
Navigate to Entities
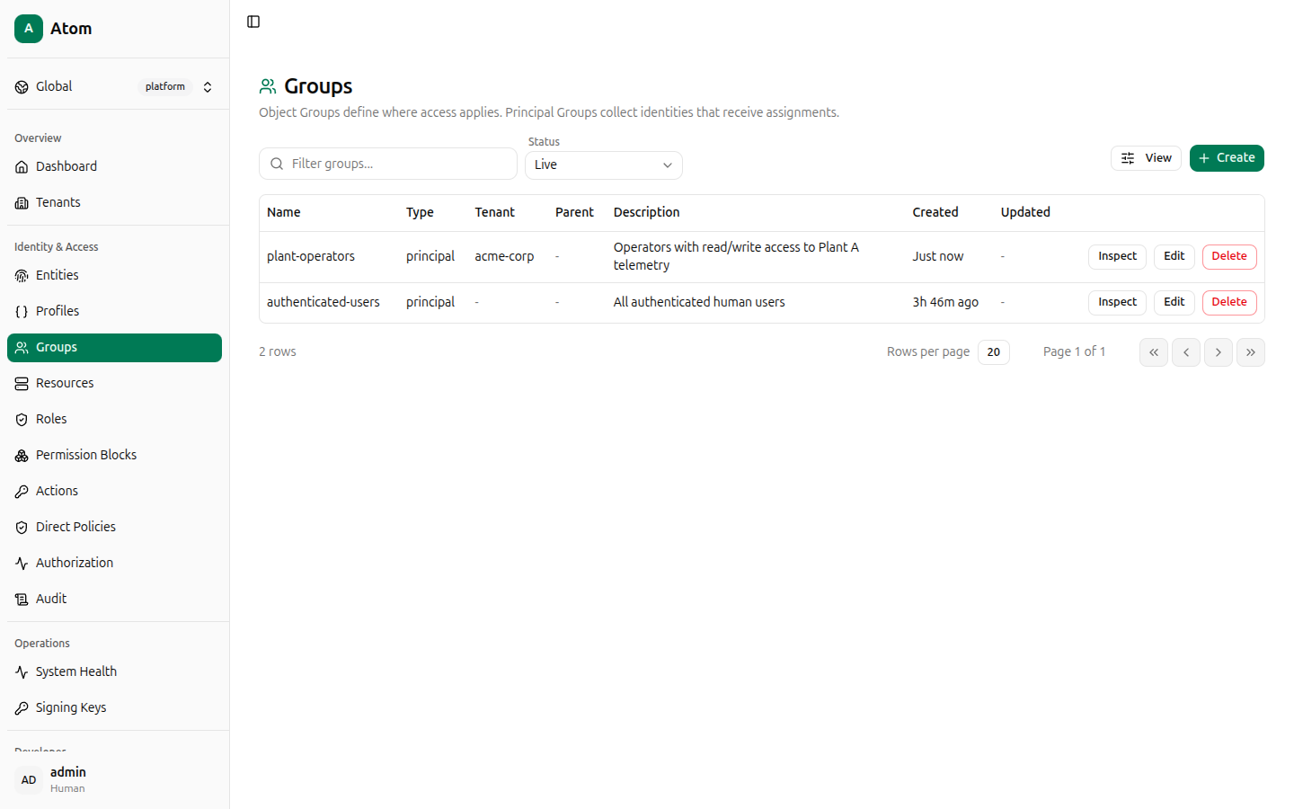(x=114, y=276)
